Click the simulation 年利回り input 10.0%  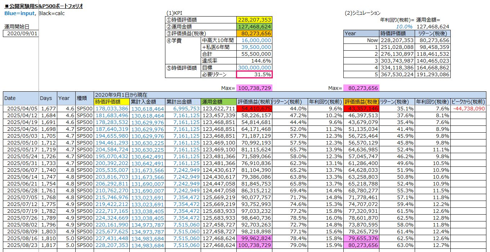(x=404, y=27)
